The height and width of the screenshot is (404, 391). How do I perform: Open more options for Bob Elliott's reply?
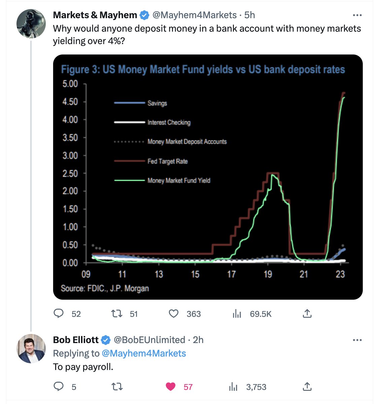(357, 340)
